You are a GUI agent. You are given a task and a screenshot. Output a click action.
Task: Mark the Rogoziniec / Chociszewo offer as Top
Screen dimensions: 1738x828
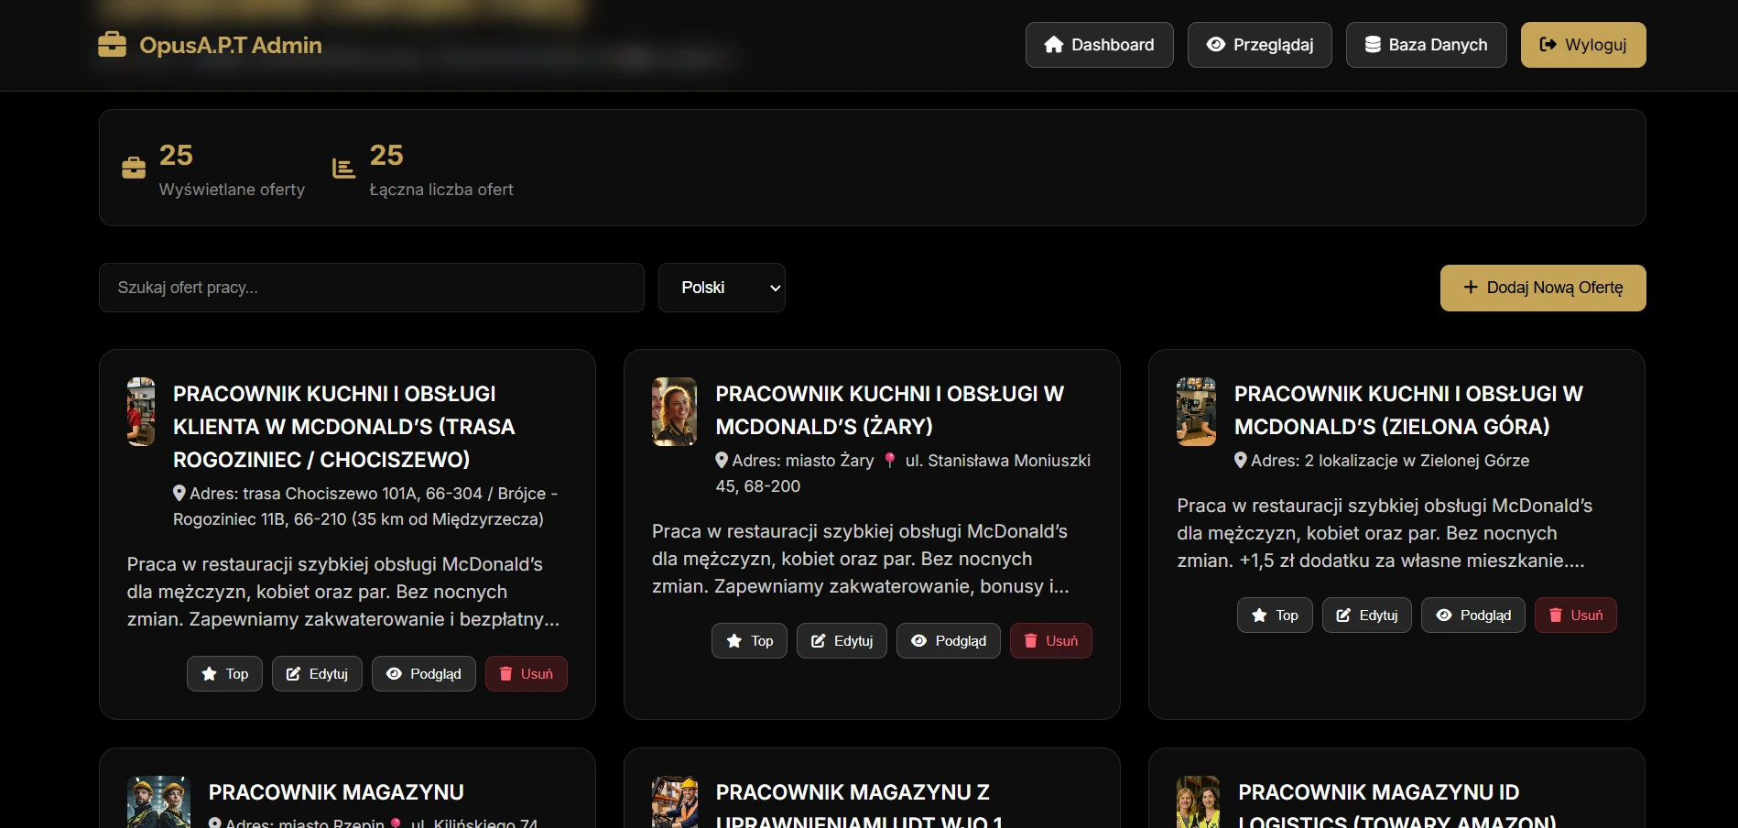coord(224,674)
